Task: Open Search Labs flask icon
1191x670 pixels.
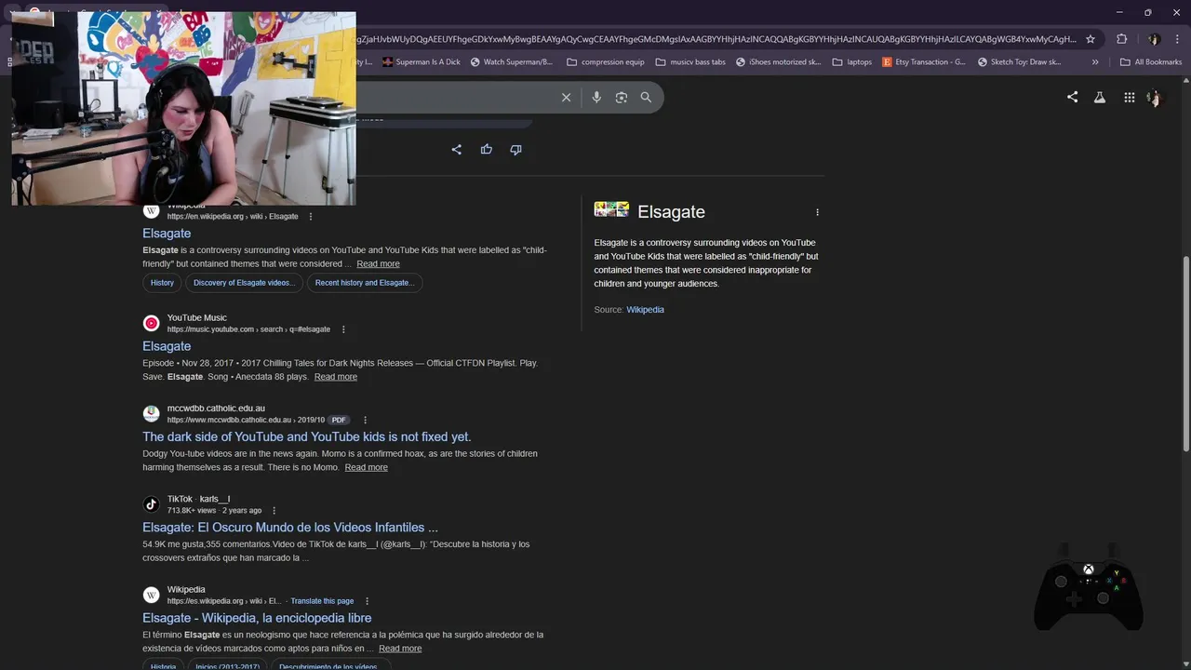Action: [1100, 97]
